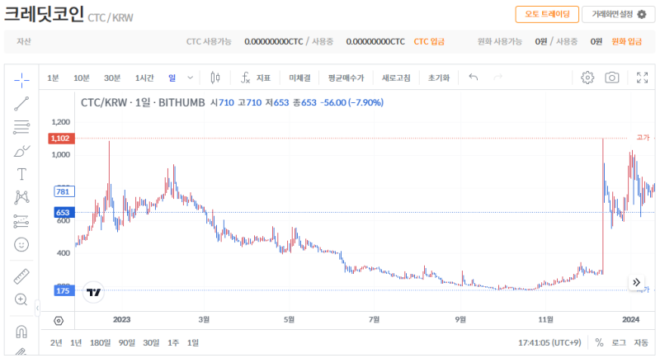Open chart settings gear
660x358 pixels.
tap(587, 78)
